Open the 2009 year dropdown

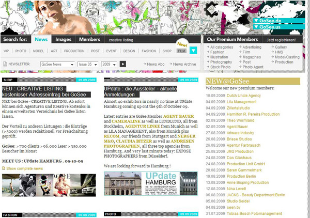click(109, 64)
